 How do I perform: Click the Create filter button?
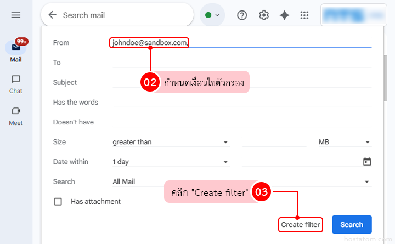300,225
